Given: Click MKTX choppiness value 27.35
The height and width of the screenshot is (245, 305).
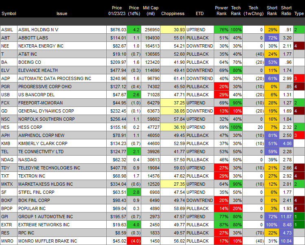Looking at the screenshot, I should tap(173, 184).
